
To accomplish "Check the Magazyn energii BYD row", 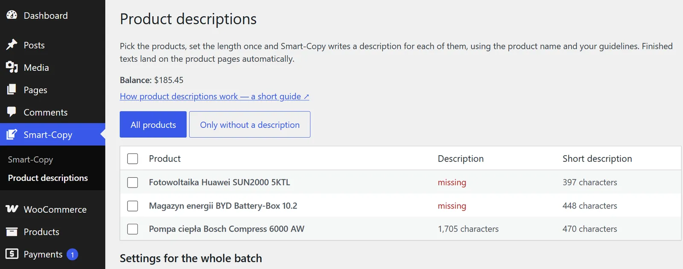I will coord(133,206).
